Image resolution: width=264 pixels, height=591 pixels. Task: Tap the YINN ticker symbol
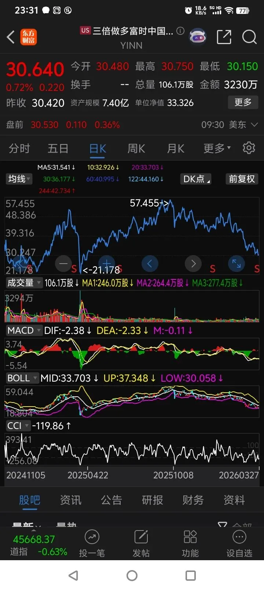point(131,45)
